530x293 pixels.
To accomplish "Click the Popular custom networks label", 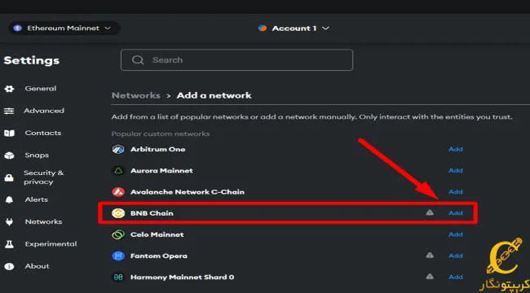I will click(x=161, y=134).
